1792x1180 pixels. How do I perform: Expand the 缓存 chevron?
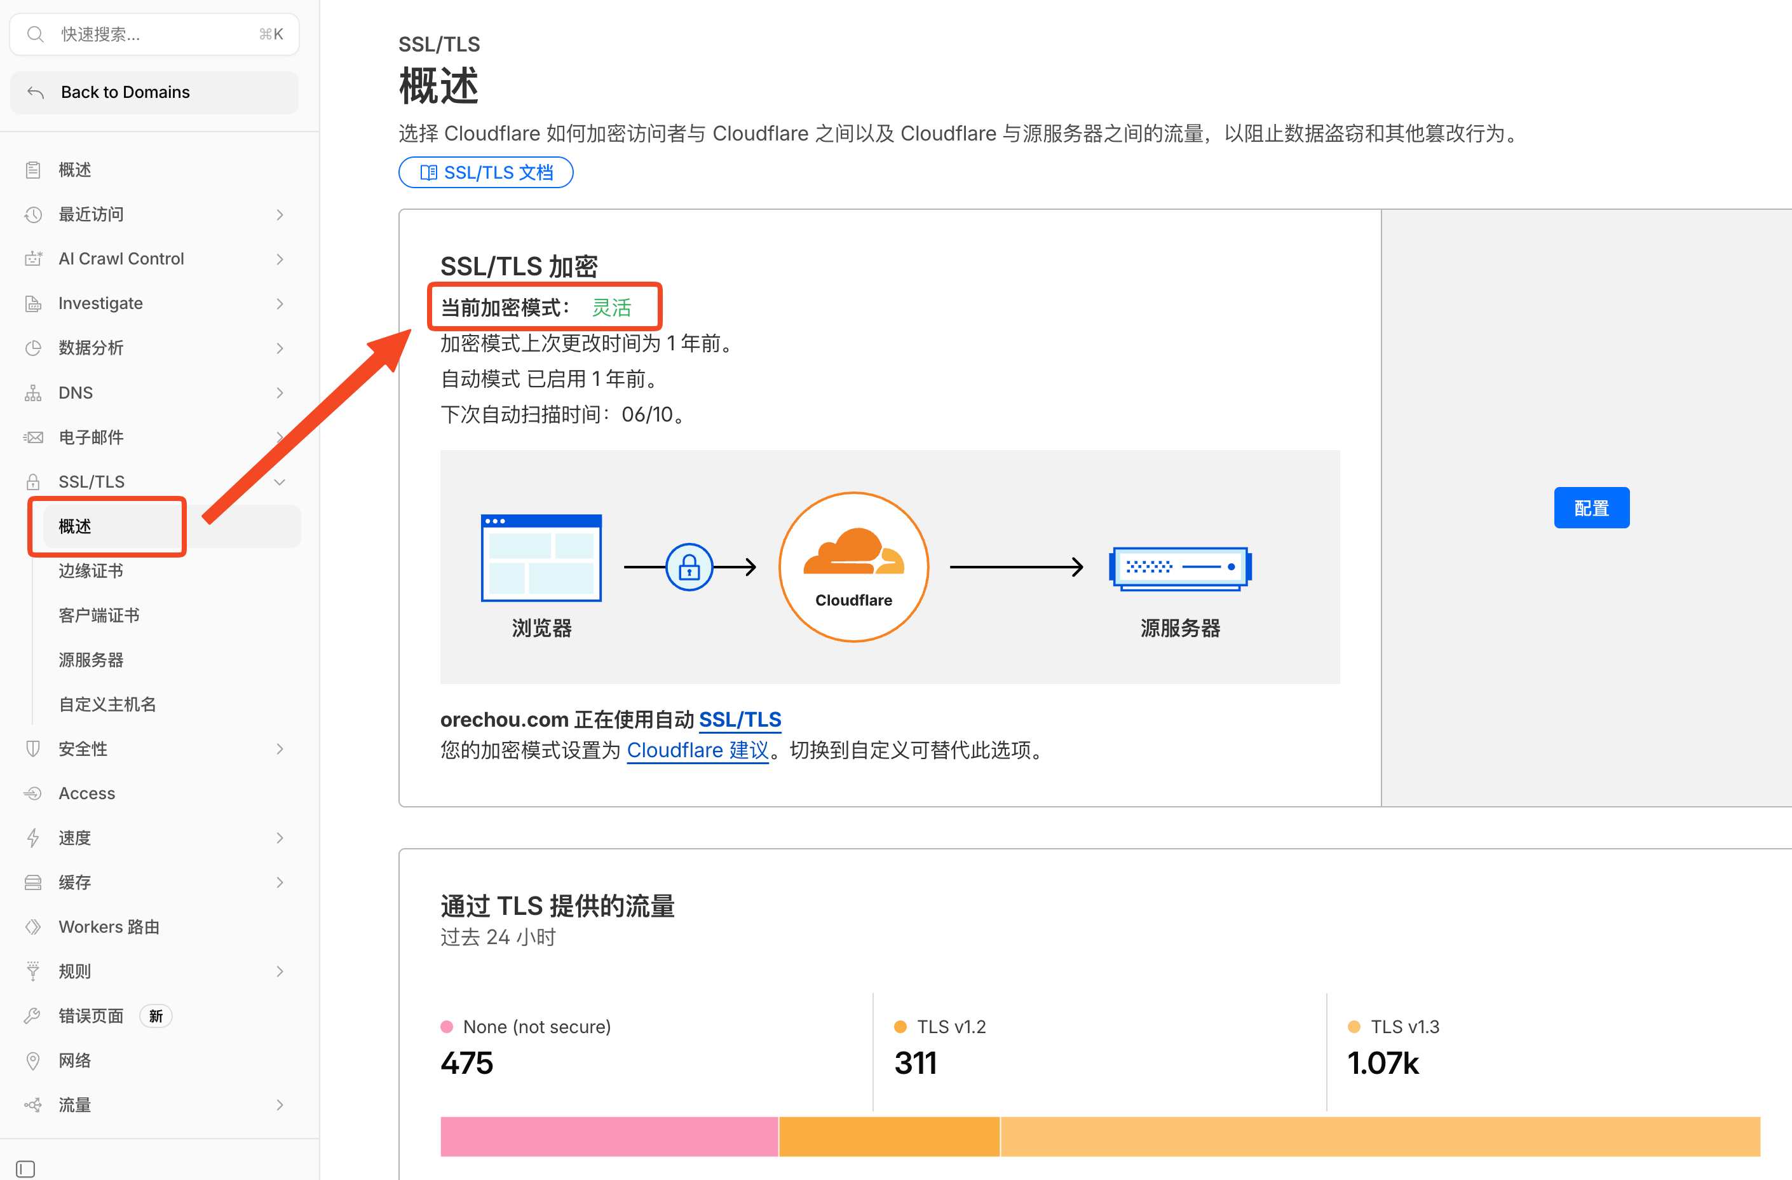point(280,882)
